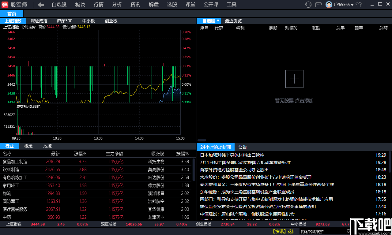Switch to the 公告 tab

[243, 147]
